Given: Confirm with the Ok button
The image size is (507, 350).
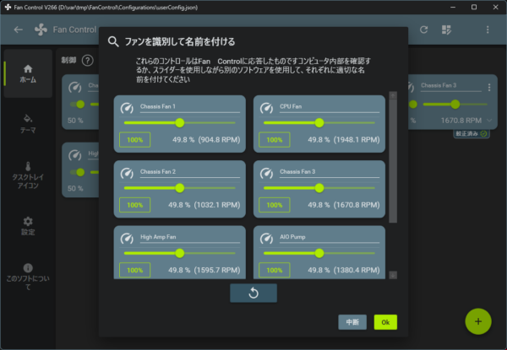Looking at the screenshot, I should coord(385,322).
